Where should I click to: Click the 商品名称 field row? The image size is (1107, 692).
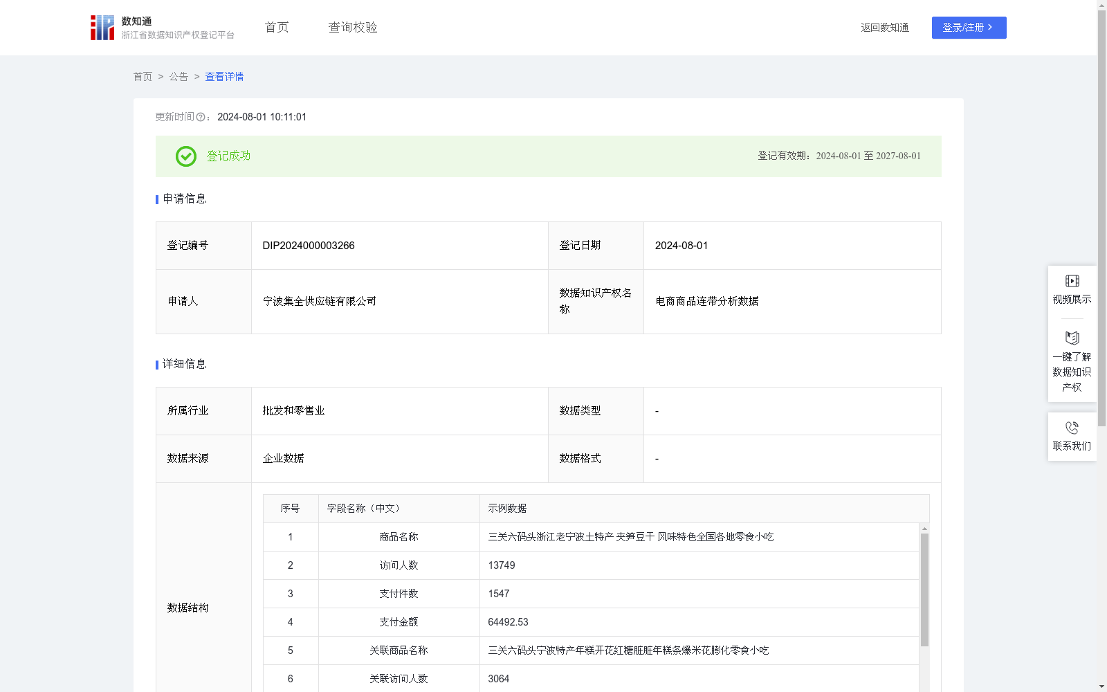591,537
